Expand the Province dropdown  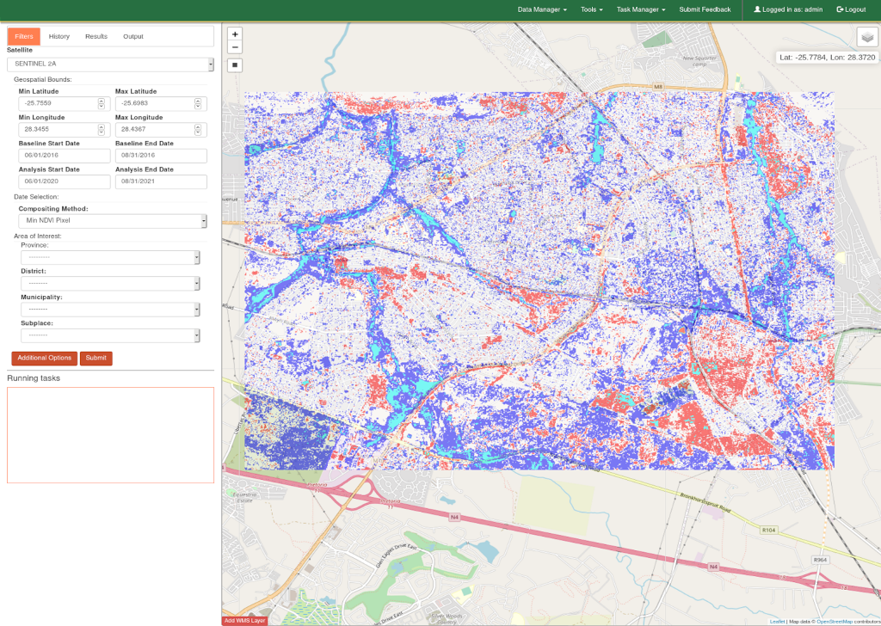pyautogui.click(x=110, y=257)
